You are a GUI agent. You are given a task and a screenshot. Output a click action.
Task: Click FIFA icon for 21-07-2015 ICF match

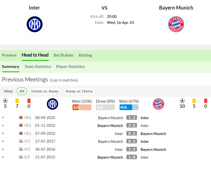point(21,157)
